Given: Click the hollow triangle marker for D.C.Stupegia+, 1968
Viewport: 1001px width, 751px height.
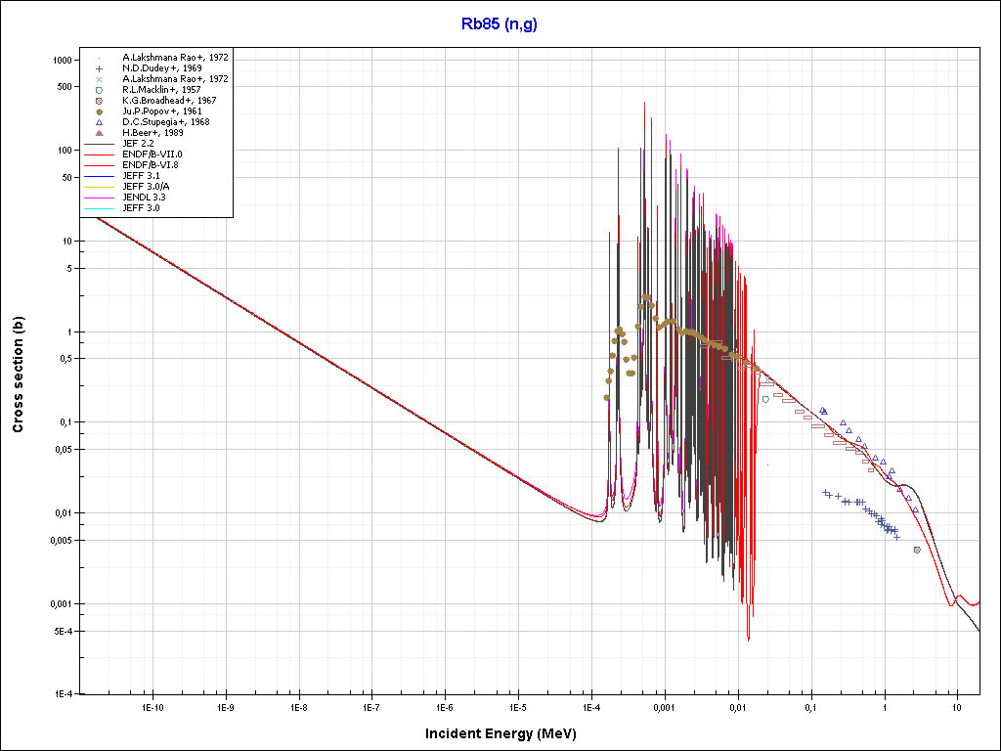Looking at the screenshot, I should [x=100, y=122].
